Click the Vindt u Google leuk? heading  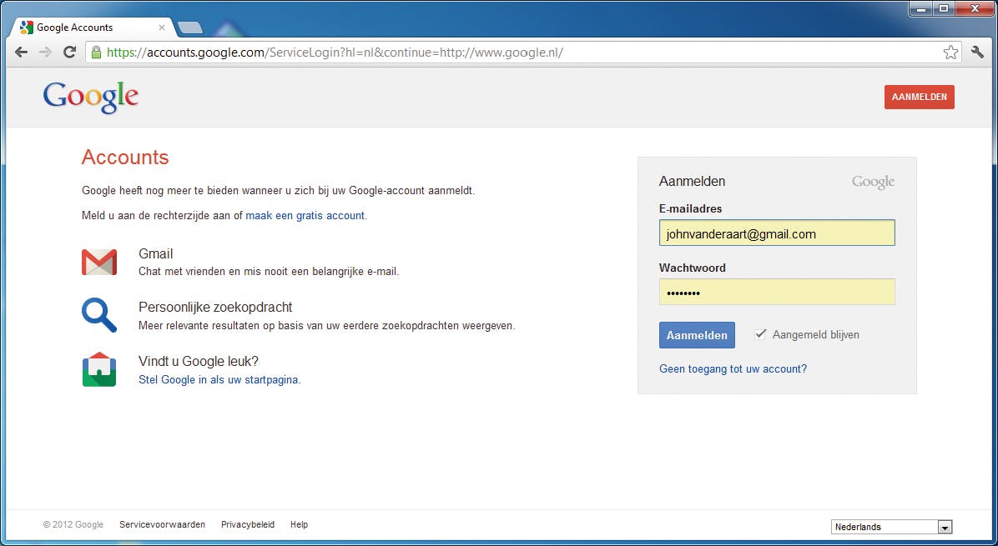pyautogui.click(x=199, y=361)
